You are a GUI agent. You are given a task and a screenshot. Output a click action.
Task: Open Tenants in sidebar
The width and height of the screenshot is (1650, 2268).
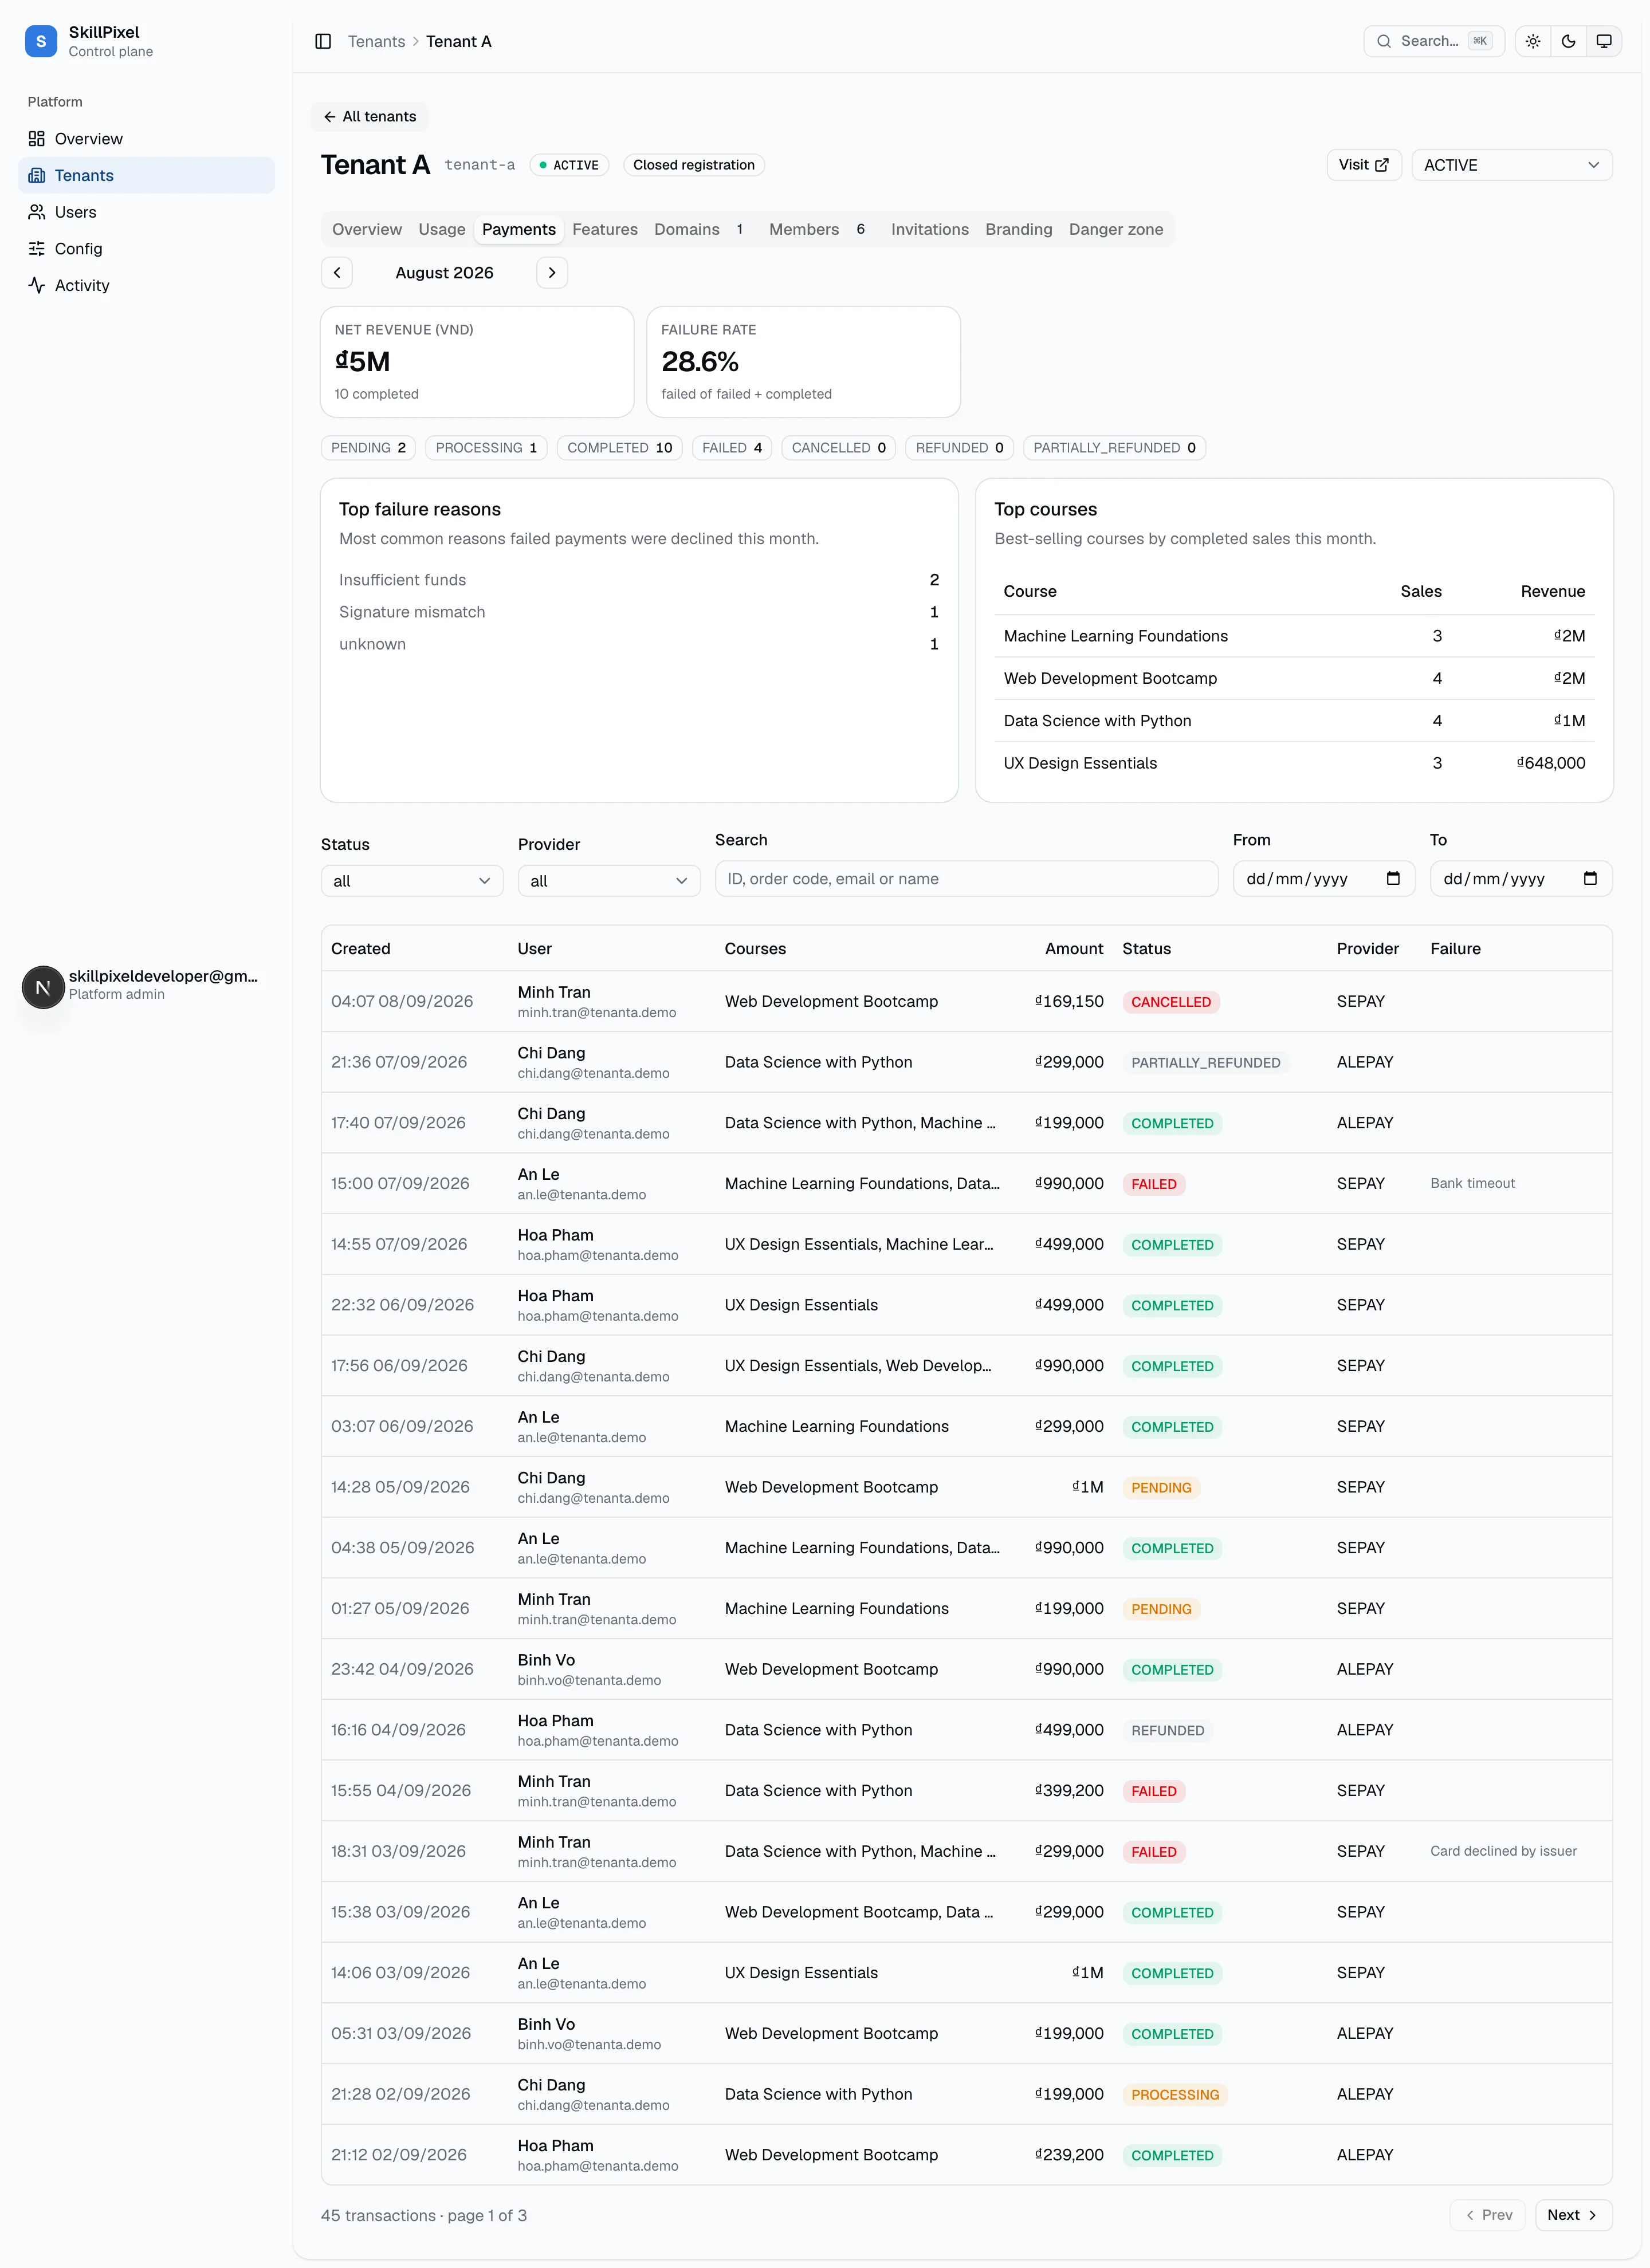[x=146, y=175]
